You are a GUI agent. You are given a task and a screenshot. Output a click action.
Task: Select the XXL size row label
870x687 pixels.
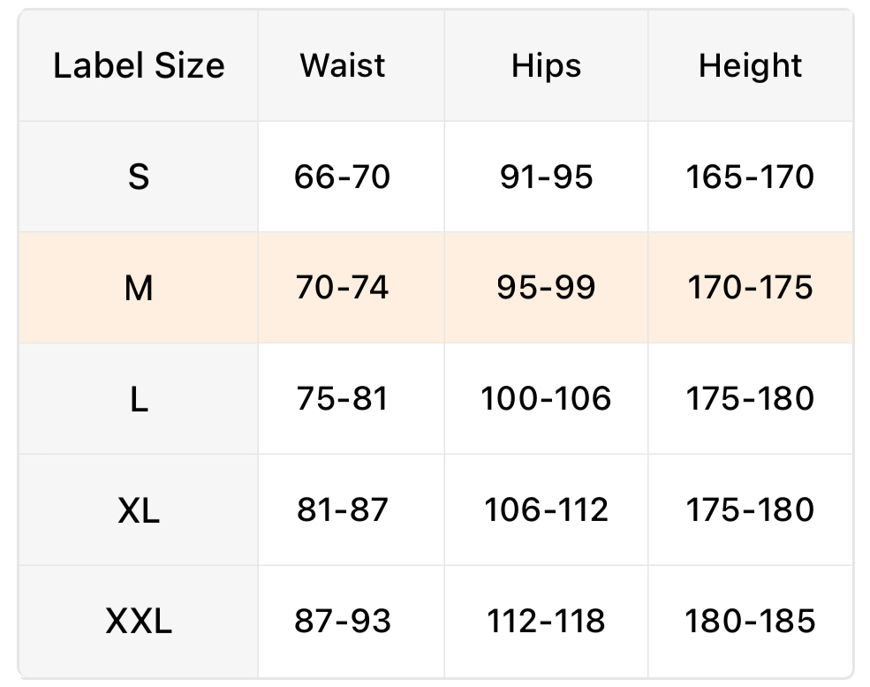coord(139,622)
